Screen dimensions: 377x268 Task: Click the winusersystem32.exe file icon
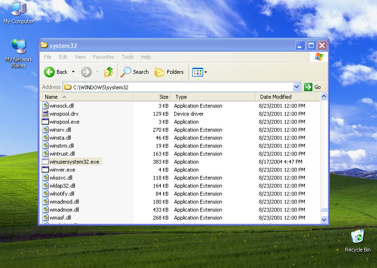45,161
